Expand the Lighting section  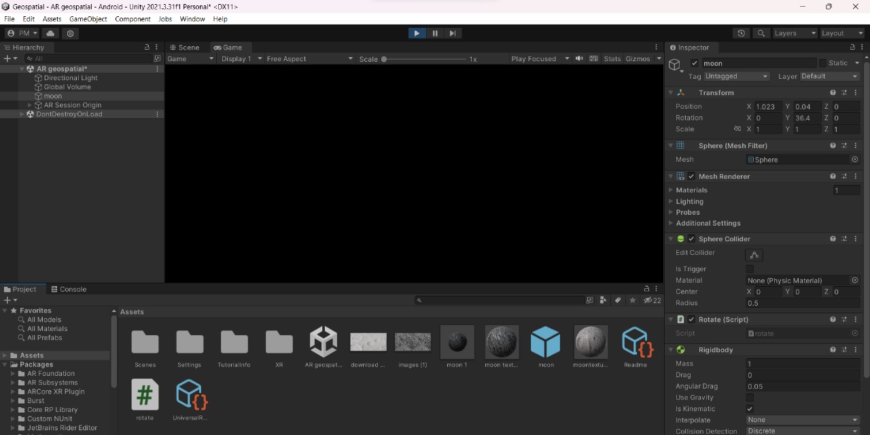(x=671, y=202)
